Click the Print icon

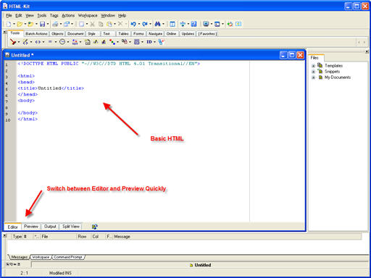55,24
